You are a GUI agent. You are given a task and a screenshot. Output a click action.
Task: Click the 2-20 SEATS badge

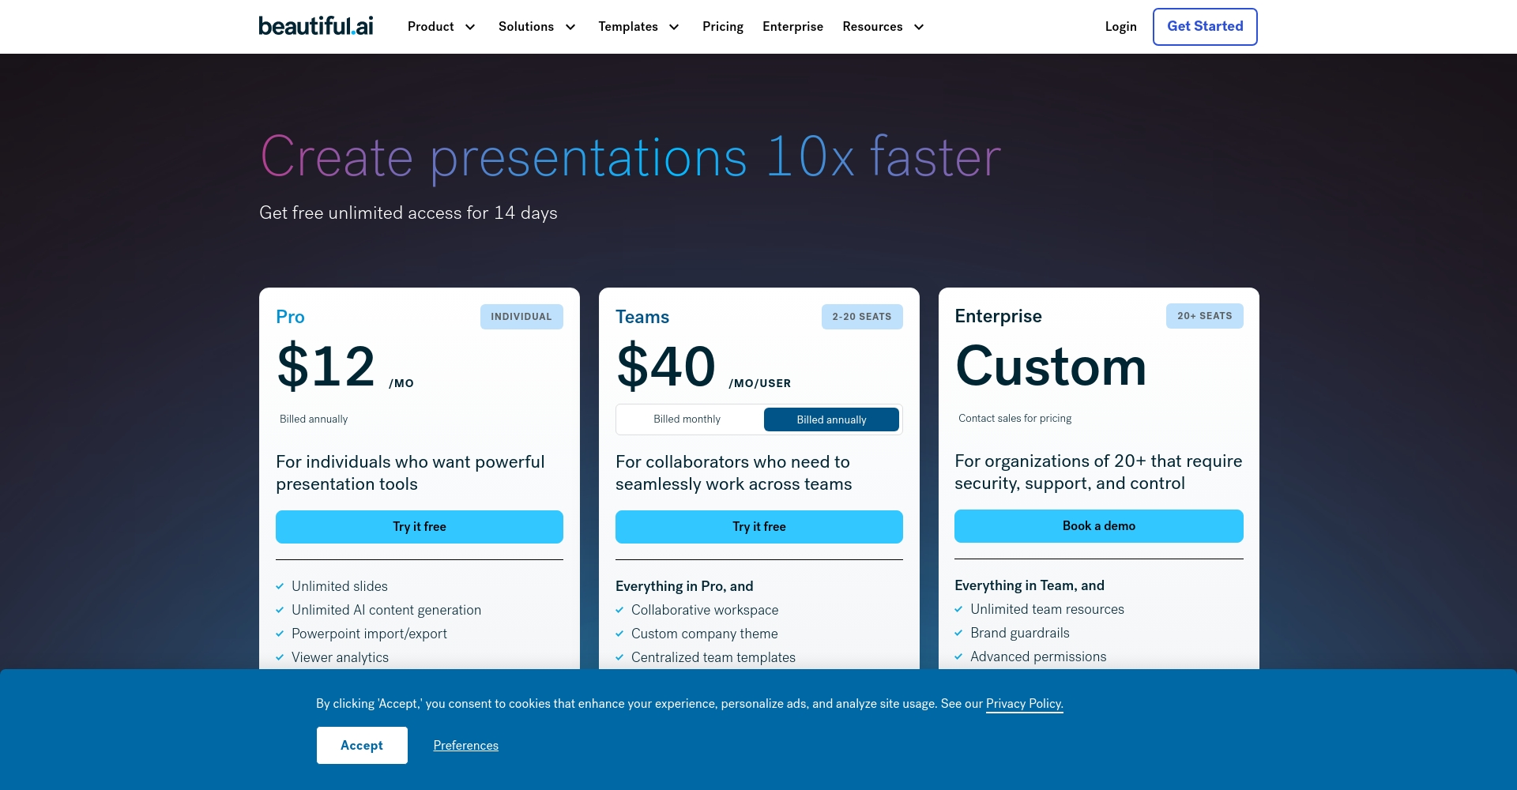coord(862,317)
